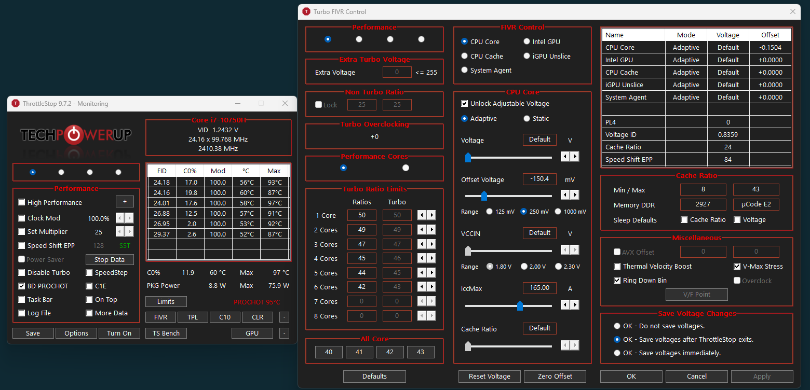The height and width of the screenshot is (390, 810).
Task: Click the Offset Voltage field showing -150.4
Action: coord(539,179)
